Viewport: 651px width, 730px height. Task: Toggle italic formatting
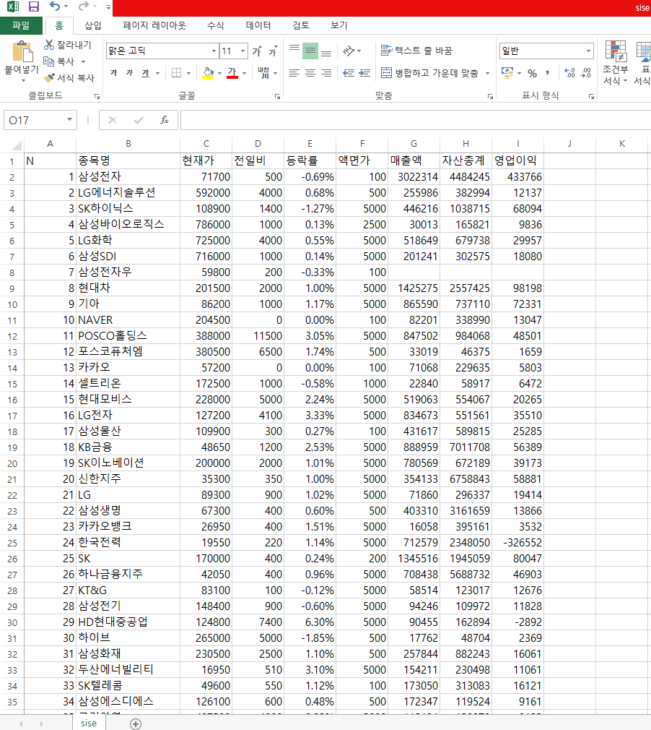[130, 72]
